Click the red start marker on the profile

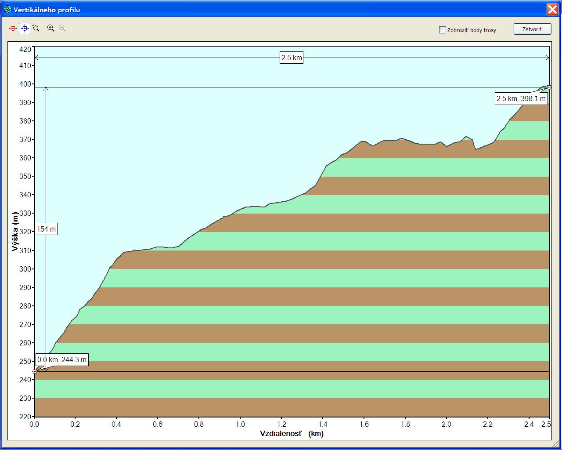pyautogui.click(x=35, y=371)
